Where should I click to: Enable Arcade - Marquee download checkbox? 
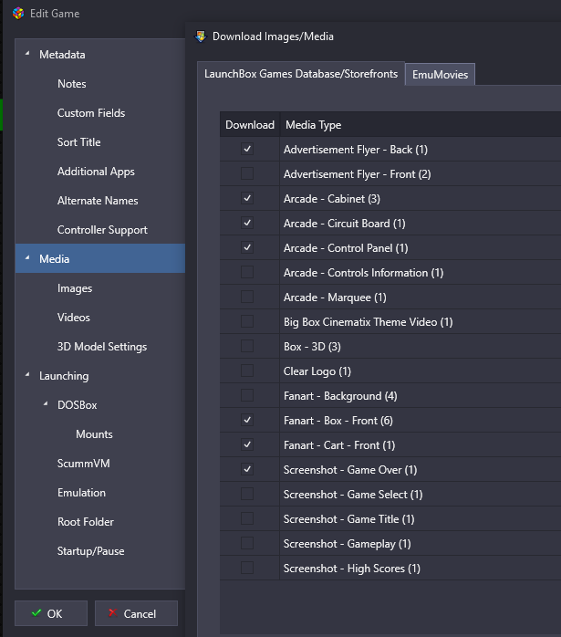click(x=247, y=297)
